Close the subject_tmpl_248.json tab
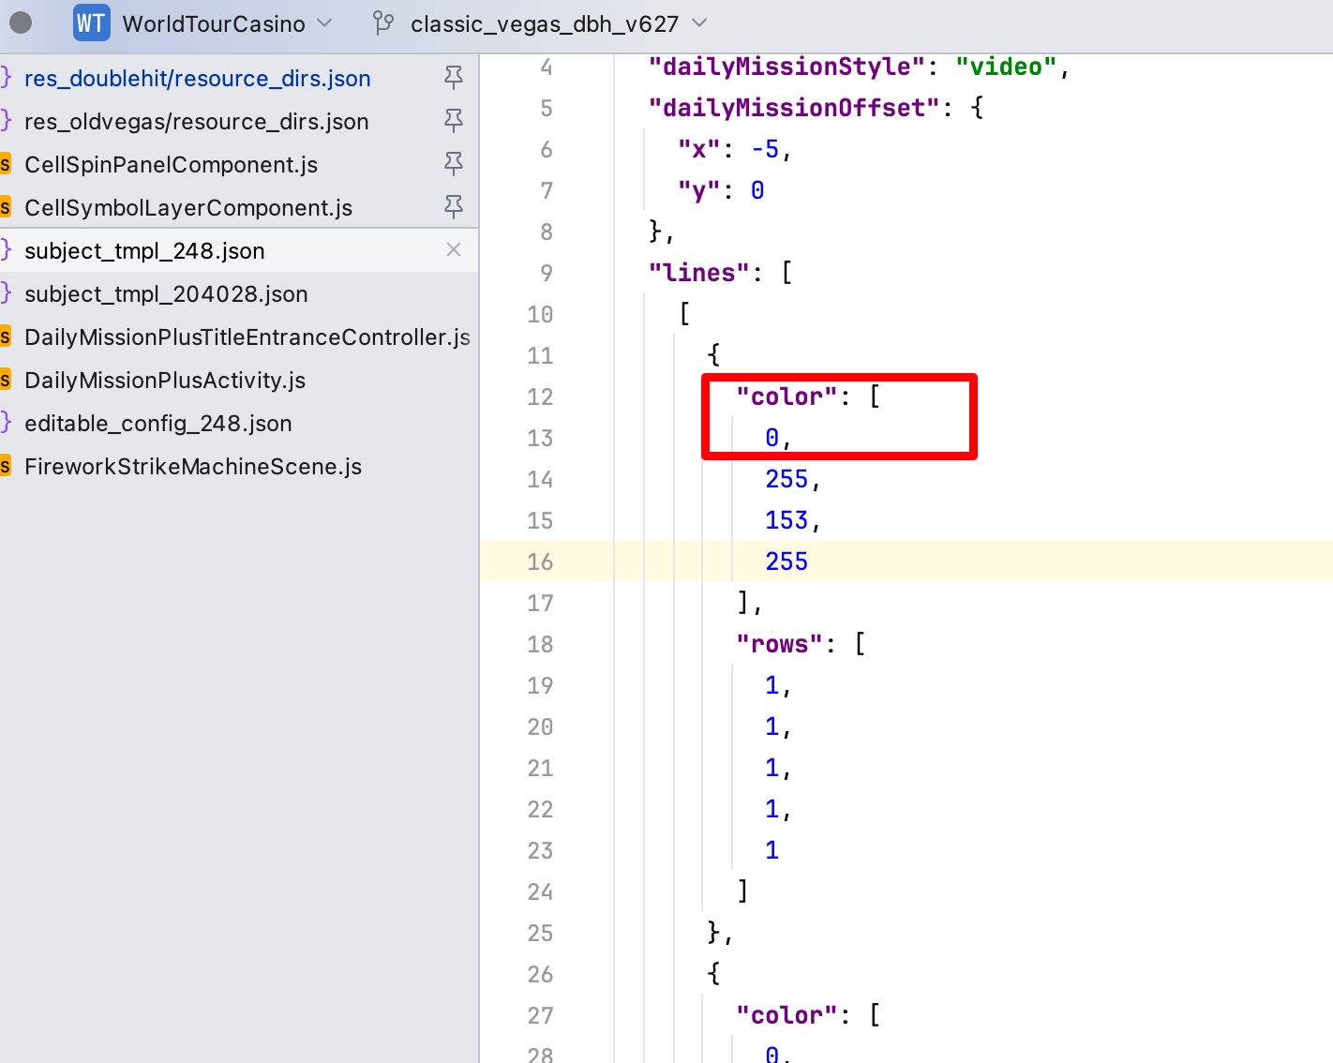 (454, 250)
